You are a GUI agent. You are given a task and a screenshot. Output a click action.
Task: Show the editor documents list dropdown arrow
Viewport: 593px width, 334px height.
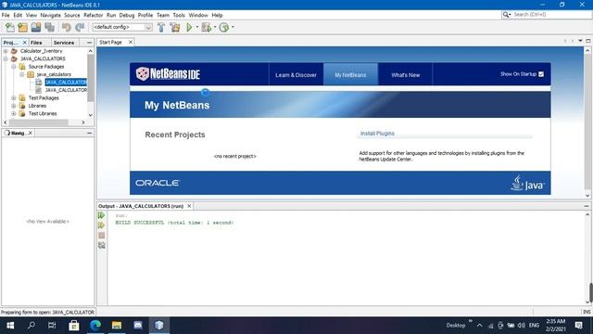(x=580, y=41)
